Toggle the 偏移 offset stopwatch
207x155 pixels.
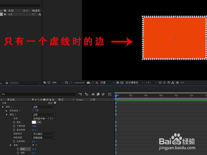click(18, 153)
